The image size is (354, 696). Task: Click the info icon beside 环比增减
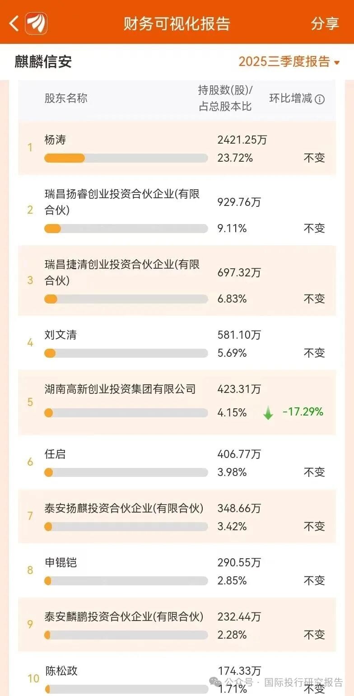pyautogui.click(x=320, y=99)
